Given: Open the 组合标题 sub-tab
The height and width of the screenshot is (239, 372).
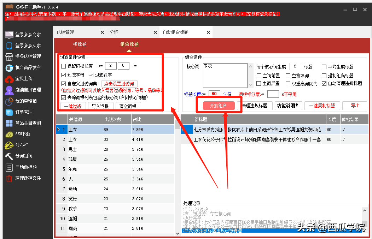Looking at the screenshot, I should [x=129, y=44].
